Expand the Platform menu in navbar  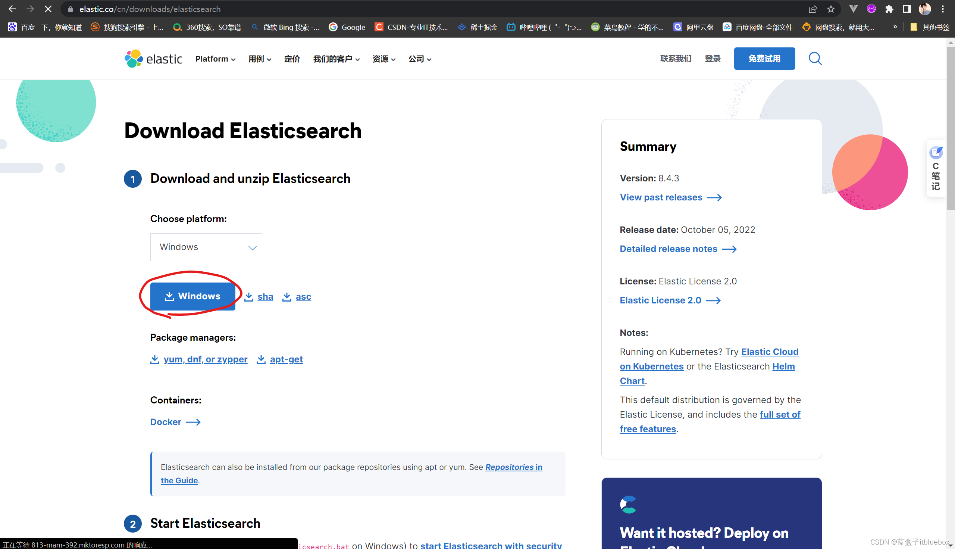coord(216,58)
